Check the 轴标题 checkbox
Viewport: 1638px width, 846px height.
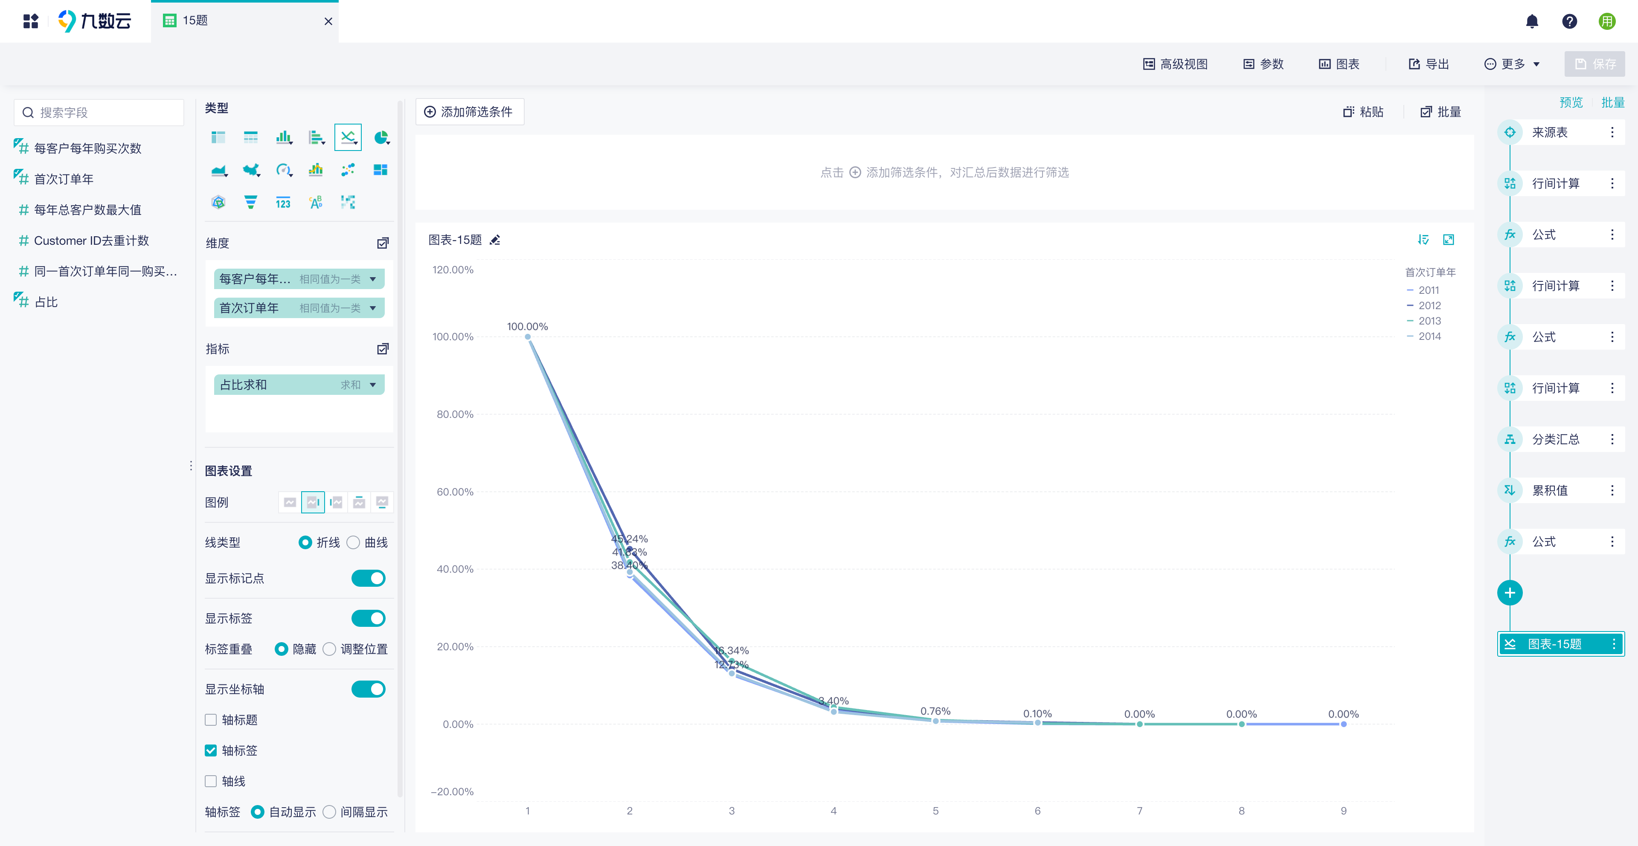[x=210, y=719]
